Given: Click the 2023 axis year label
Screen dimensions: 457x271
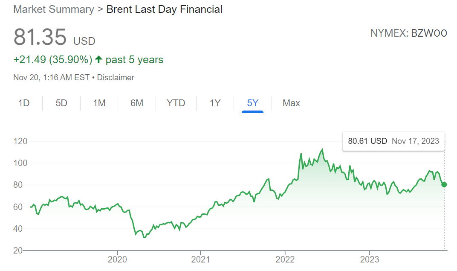Looking at the screenshot, I should point(369,259).
